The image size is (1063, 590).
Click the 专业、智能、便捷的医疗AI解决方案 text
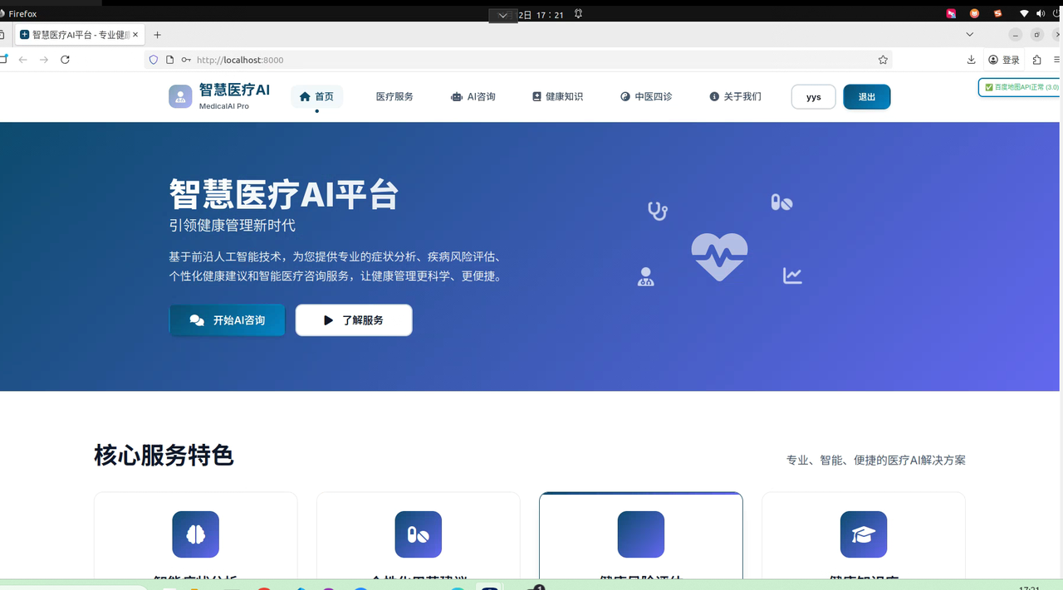(x=876, y=460)
